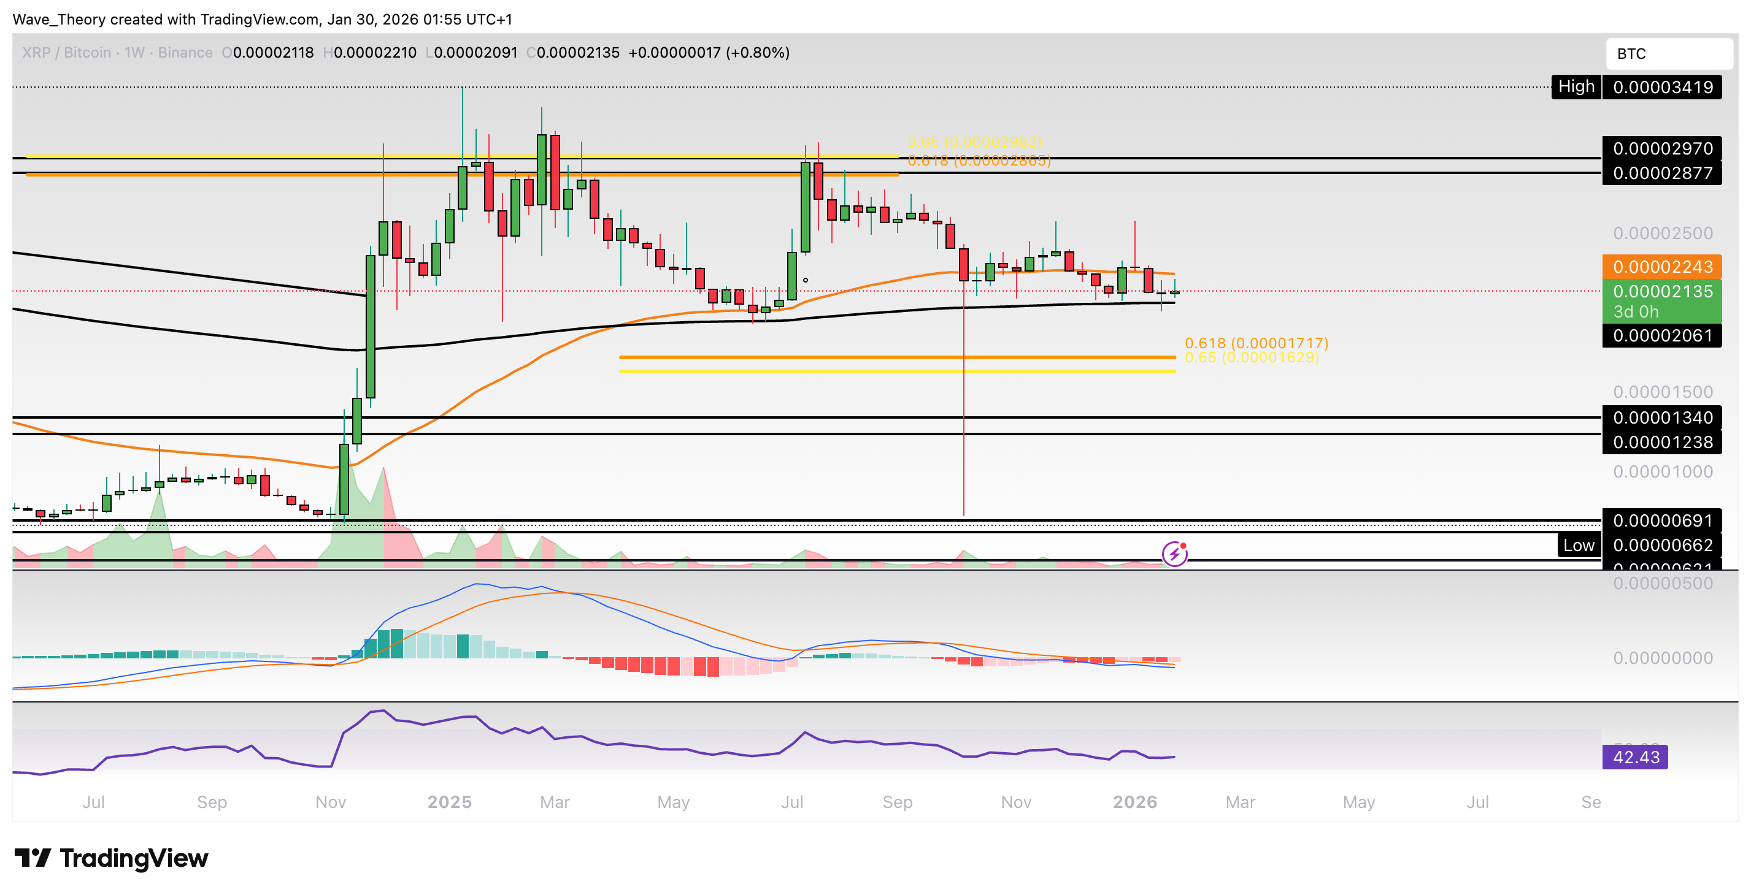The height and width of the screenshot is (895, 1751).
Task: Click the 2025 label on time axis
Action: [x=449, y=802]
